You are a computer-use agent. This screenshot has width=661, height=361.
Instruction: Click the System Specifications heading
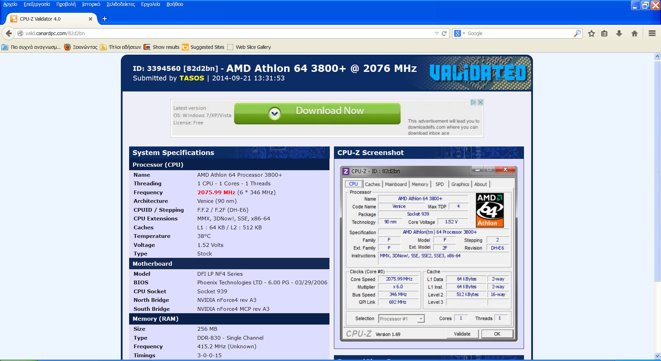(173, 153)
